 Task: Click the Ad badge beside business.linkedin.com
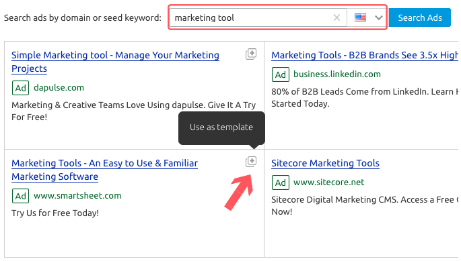point(281,74)
